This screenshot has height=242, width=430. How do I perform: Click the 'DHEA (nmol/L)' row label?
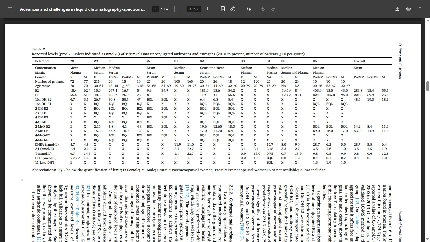(47, 145)
